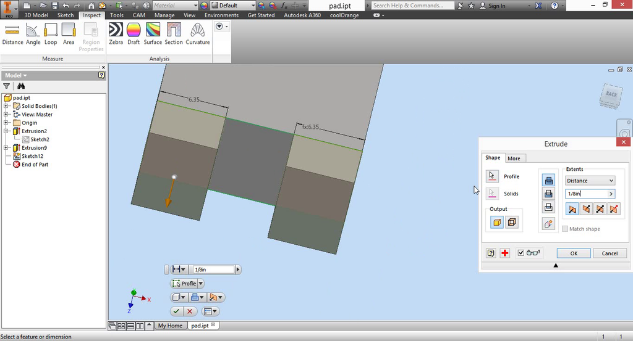Open the mini-toolbar direction dropdown
The width and height of the screenshot is (633, 341).
click(216, 297)
